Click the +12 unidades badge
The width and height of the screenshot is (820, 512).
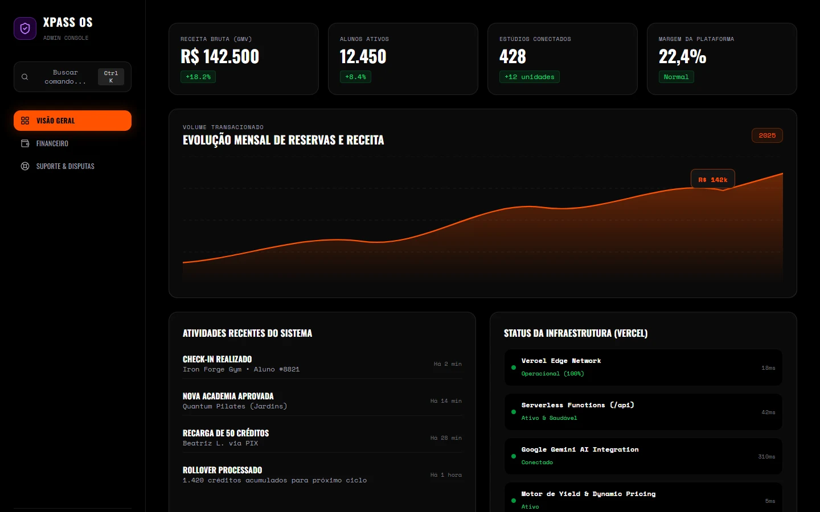tap(530, 77)
